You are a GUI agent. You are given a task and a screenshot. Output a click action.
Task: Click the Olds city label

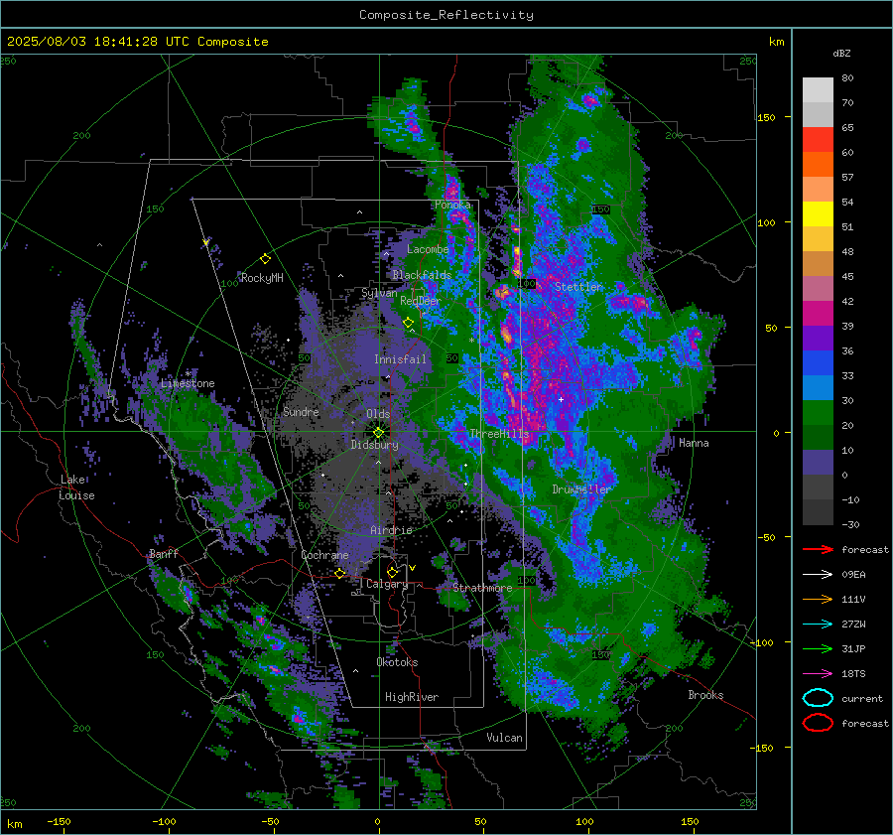tap(378, 414)
